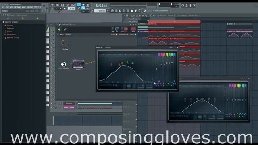Image resolution: width=258 pixels, height=145 pixels.
Task: Click next-pattern arrow right of Pattern 3
Action: tap(108, 11)
